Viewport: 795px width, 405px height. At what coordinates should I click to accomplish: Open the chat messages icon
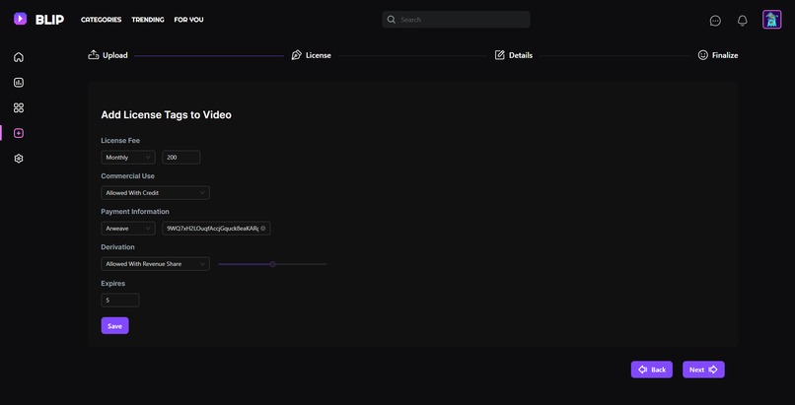click(715, 21)
